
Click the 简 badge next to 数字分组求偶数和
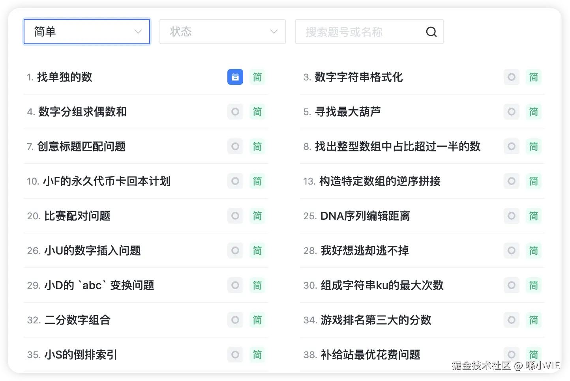257,112
